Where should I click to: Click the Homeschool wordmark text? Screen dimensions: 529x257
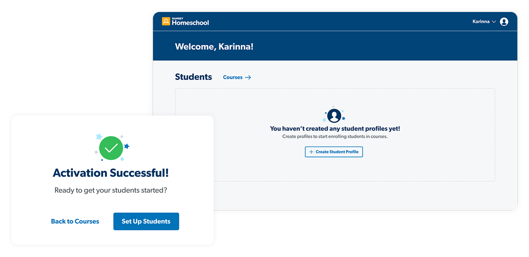[x=190, y=23]
